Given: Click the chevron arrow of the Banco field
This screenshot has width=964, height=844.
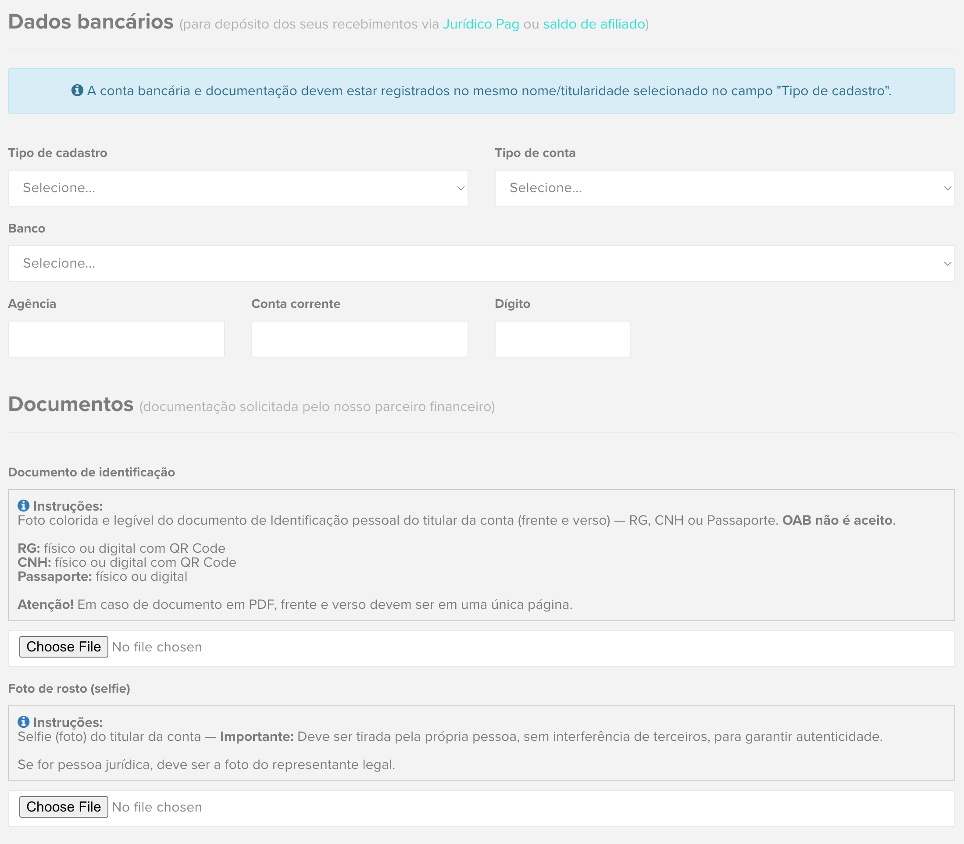Looking at the screenshot, I should coord(947,264).
